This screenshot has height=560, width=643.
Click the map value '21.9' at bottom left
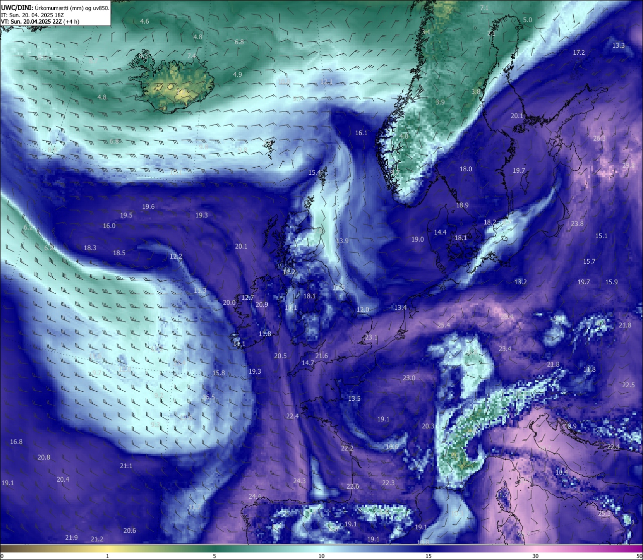coord(71,537)
